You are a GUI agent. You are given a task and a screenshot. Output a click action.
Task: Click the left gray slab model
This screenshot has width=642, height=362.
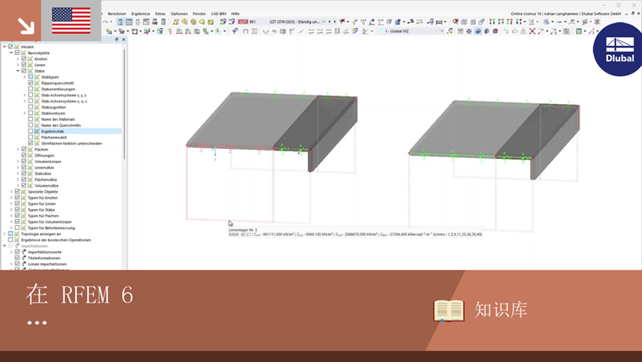272,131
